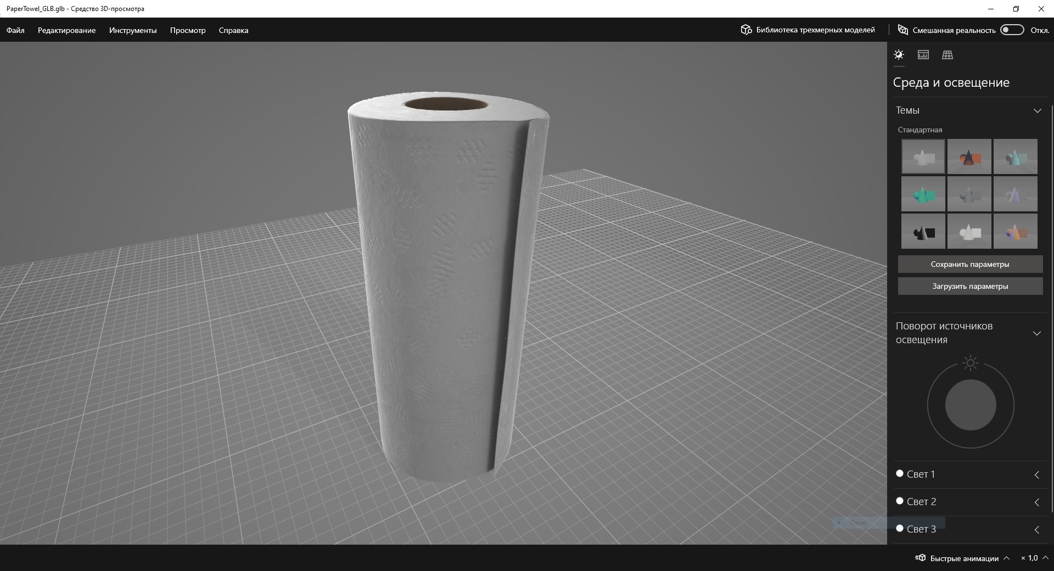Toggle the Свет 2 light indicator

coord(900,501)
